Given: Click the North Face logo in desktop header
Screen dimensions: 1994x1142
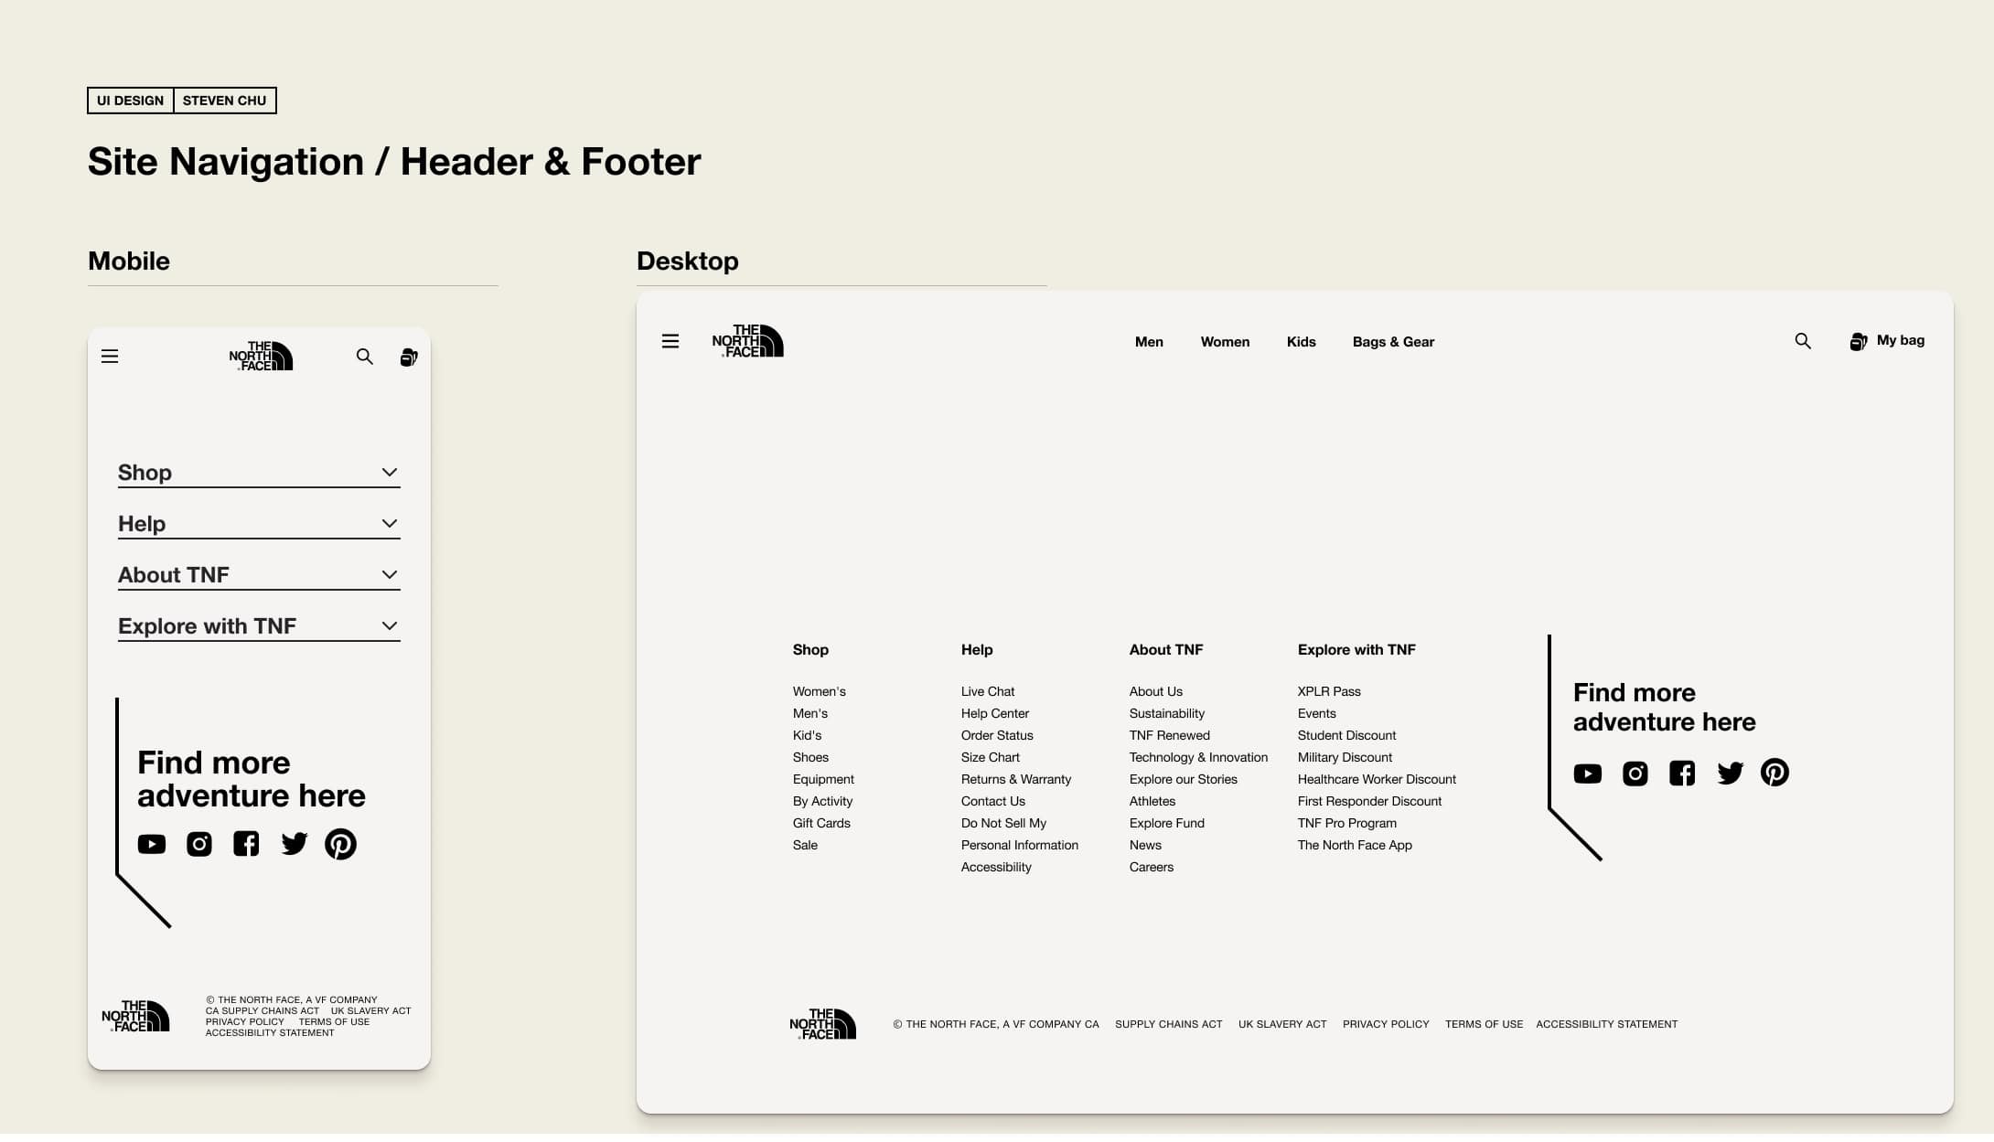Looking at the screenshot, I should [748, 341].
